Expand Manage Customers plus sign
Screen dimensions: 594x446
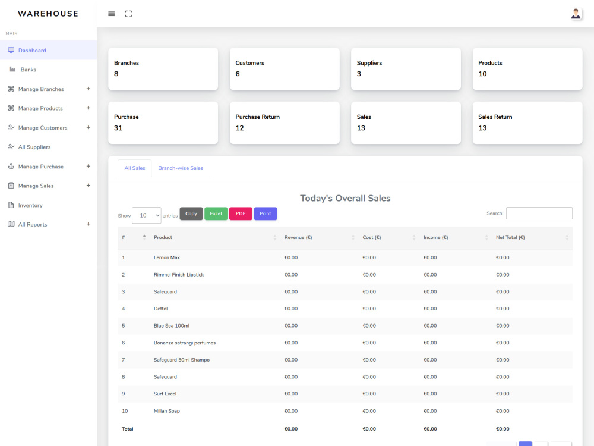click(x=89, y=127)
